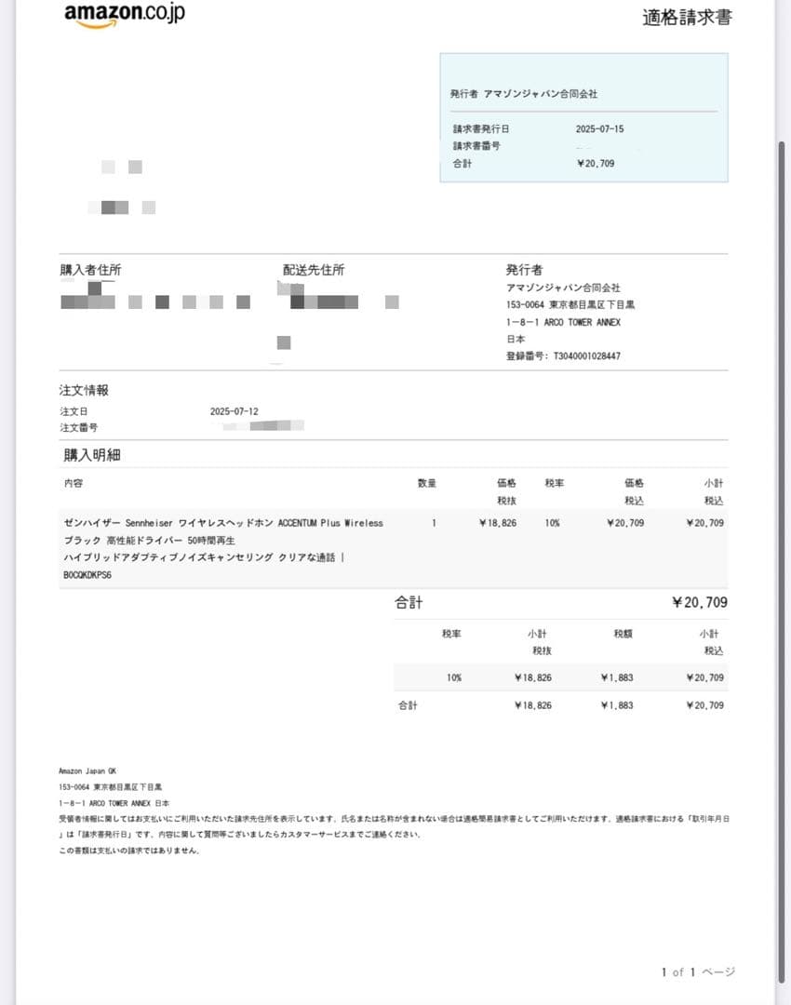791x1005 pixels.
Task: Click the blurred order number value
Action: [x=261, y=427]
